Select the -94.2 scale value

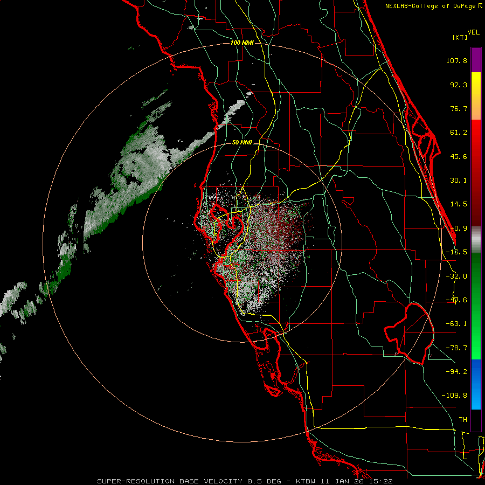click(456, 371)
